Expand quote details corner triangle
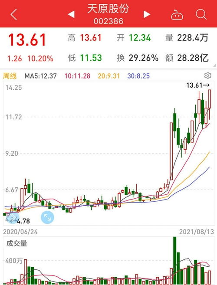The height and width of the screenshot is (285, 217). 214,65
